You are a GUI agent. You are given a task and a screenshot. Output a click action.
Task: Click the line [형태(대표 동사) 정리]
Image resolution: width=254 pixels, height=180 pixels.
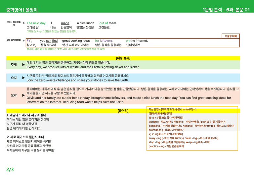(160, 113)
